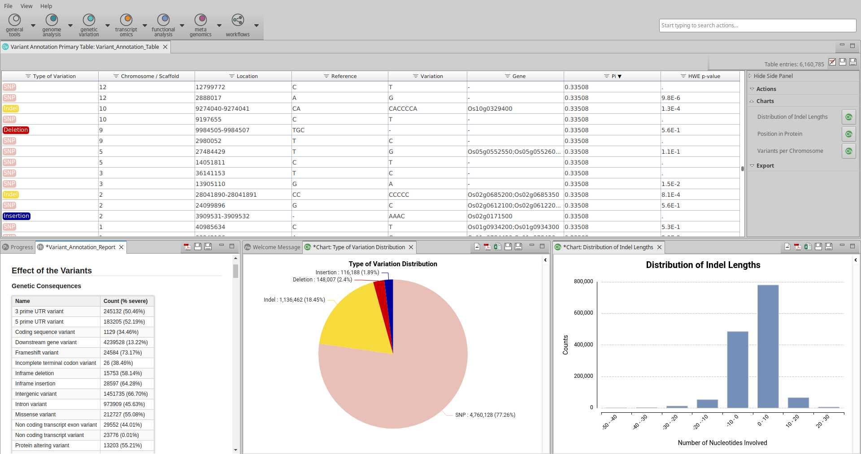Open the Help menu
The width and height of the screenshot is (861, 454).
click(x=46, y=6)
